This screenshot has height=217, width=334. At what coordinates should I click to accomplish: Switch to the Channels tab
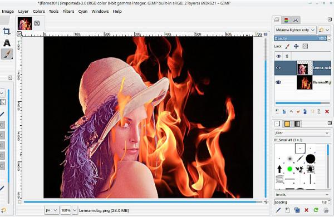pyautogui.click(x=286, y=20)
